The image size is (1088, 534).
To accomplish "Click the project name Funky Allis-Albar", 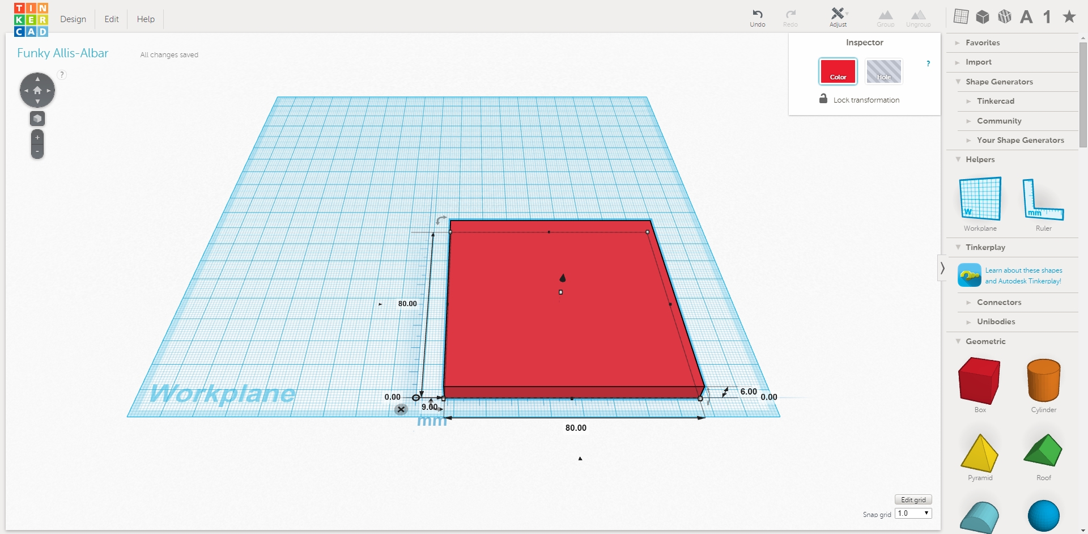I will pos(63,53).
